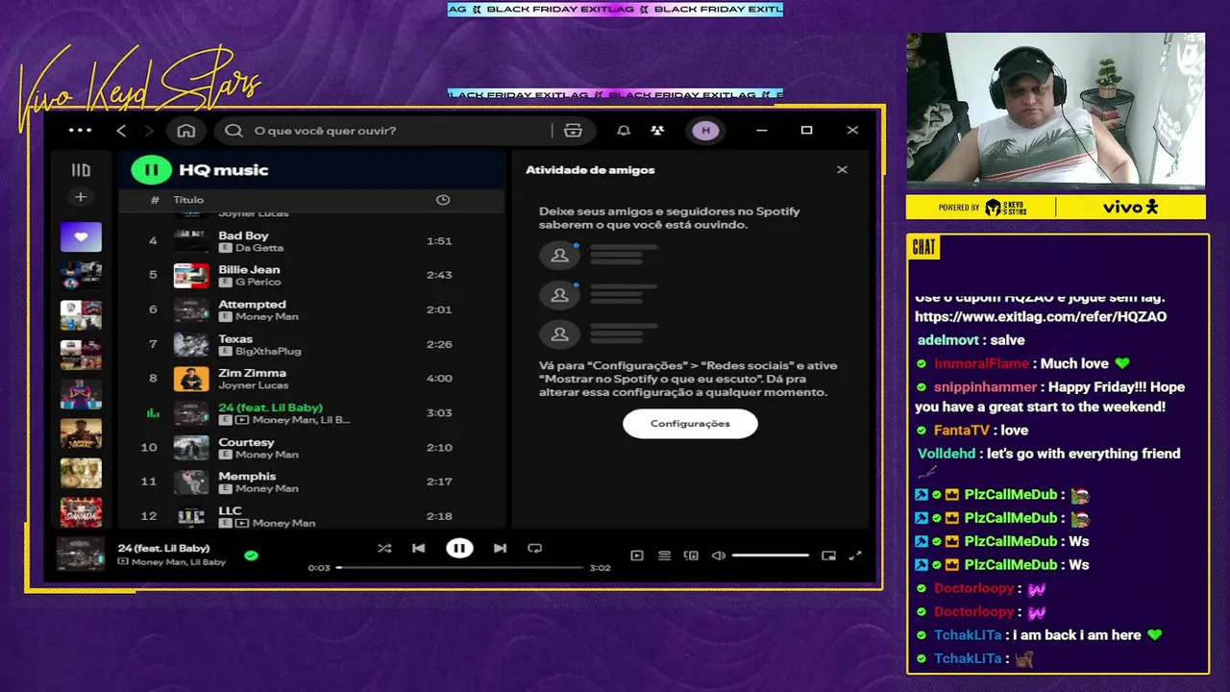The image size is (1230, 692).
Task: Select the track 'Memphis'
Action: click(247, 477)
